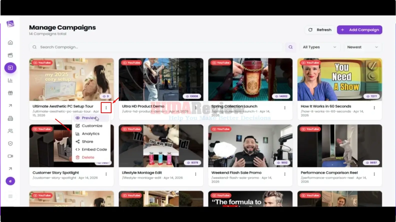396x222 pixels.
Task: Select the active Campaigns play icon in sidebar
Action: click(10, 68)
